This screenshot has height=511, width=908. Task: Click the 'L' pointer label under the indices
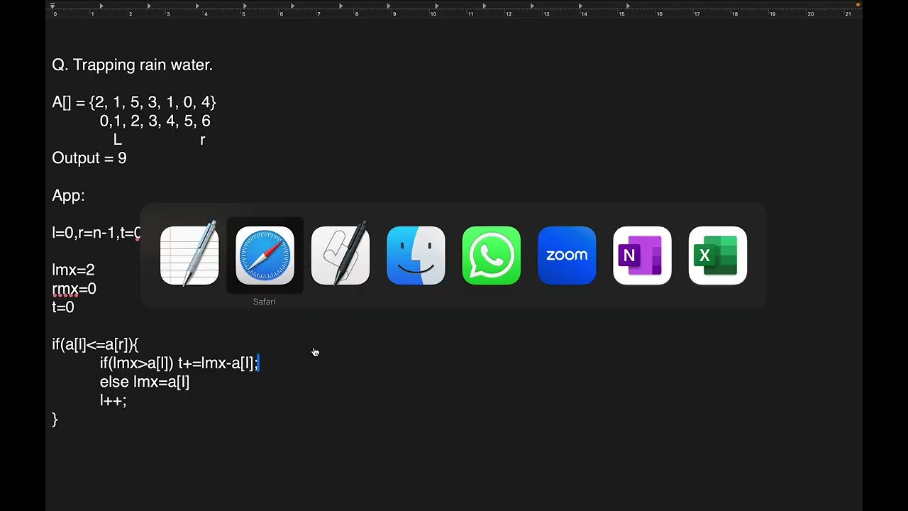tap(118, 139)
